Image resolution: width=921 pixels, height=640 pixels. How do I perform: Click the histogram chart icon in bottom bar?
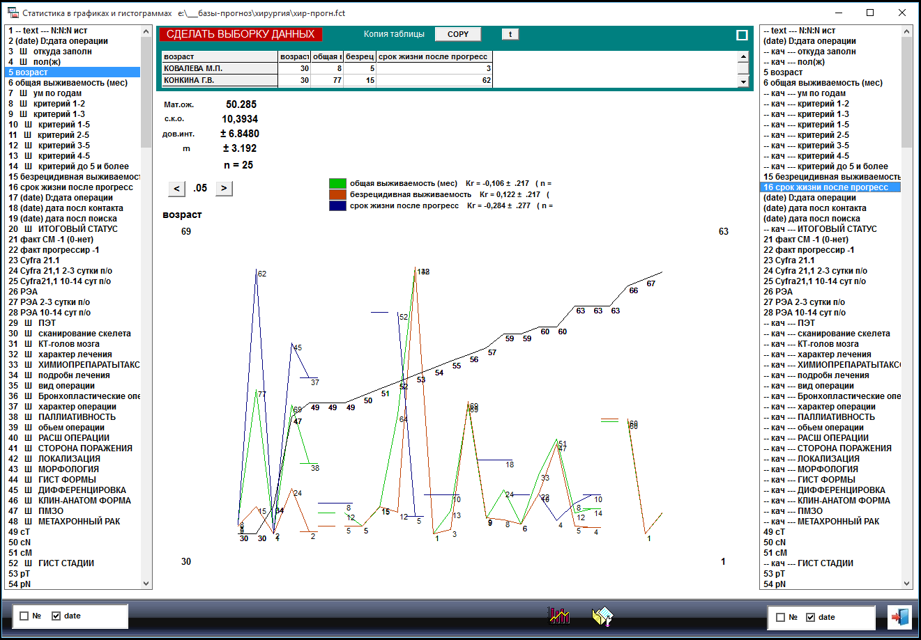click(559, 616)
